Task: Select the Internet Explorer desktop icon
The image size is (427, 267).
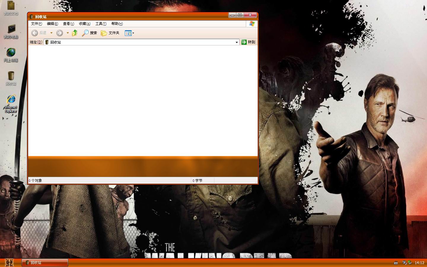Action: 11,104
